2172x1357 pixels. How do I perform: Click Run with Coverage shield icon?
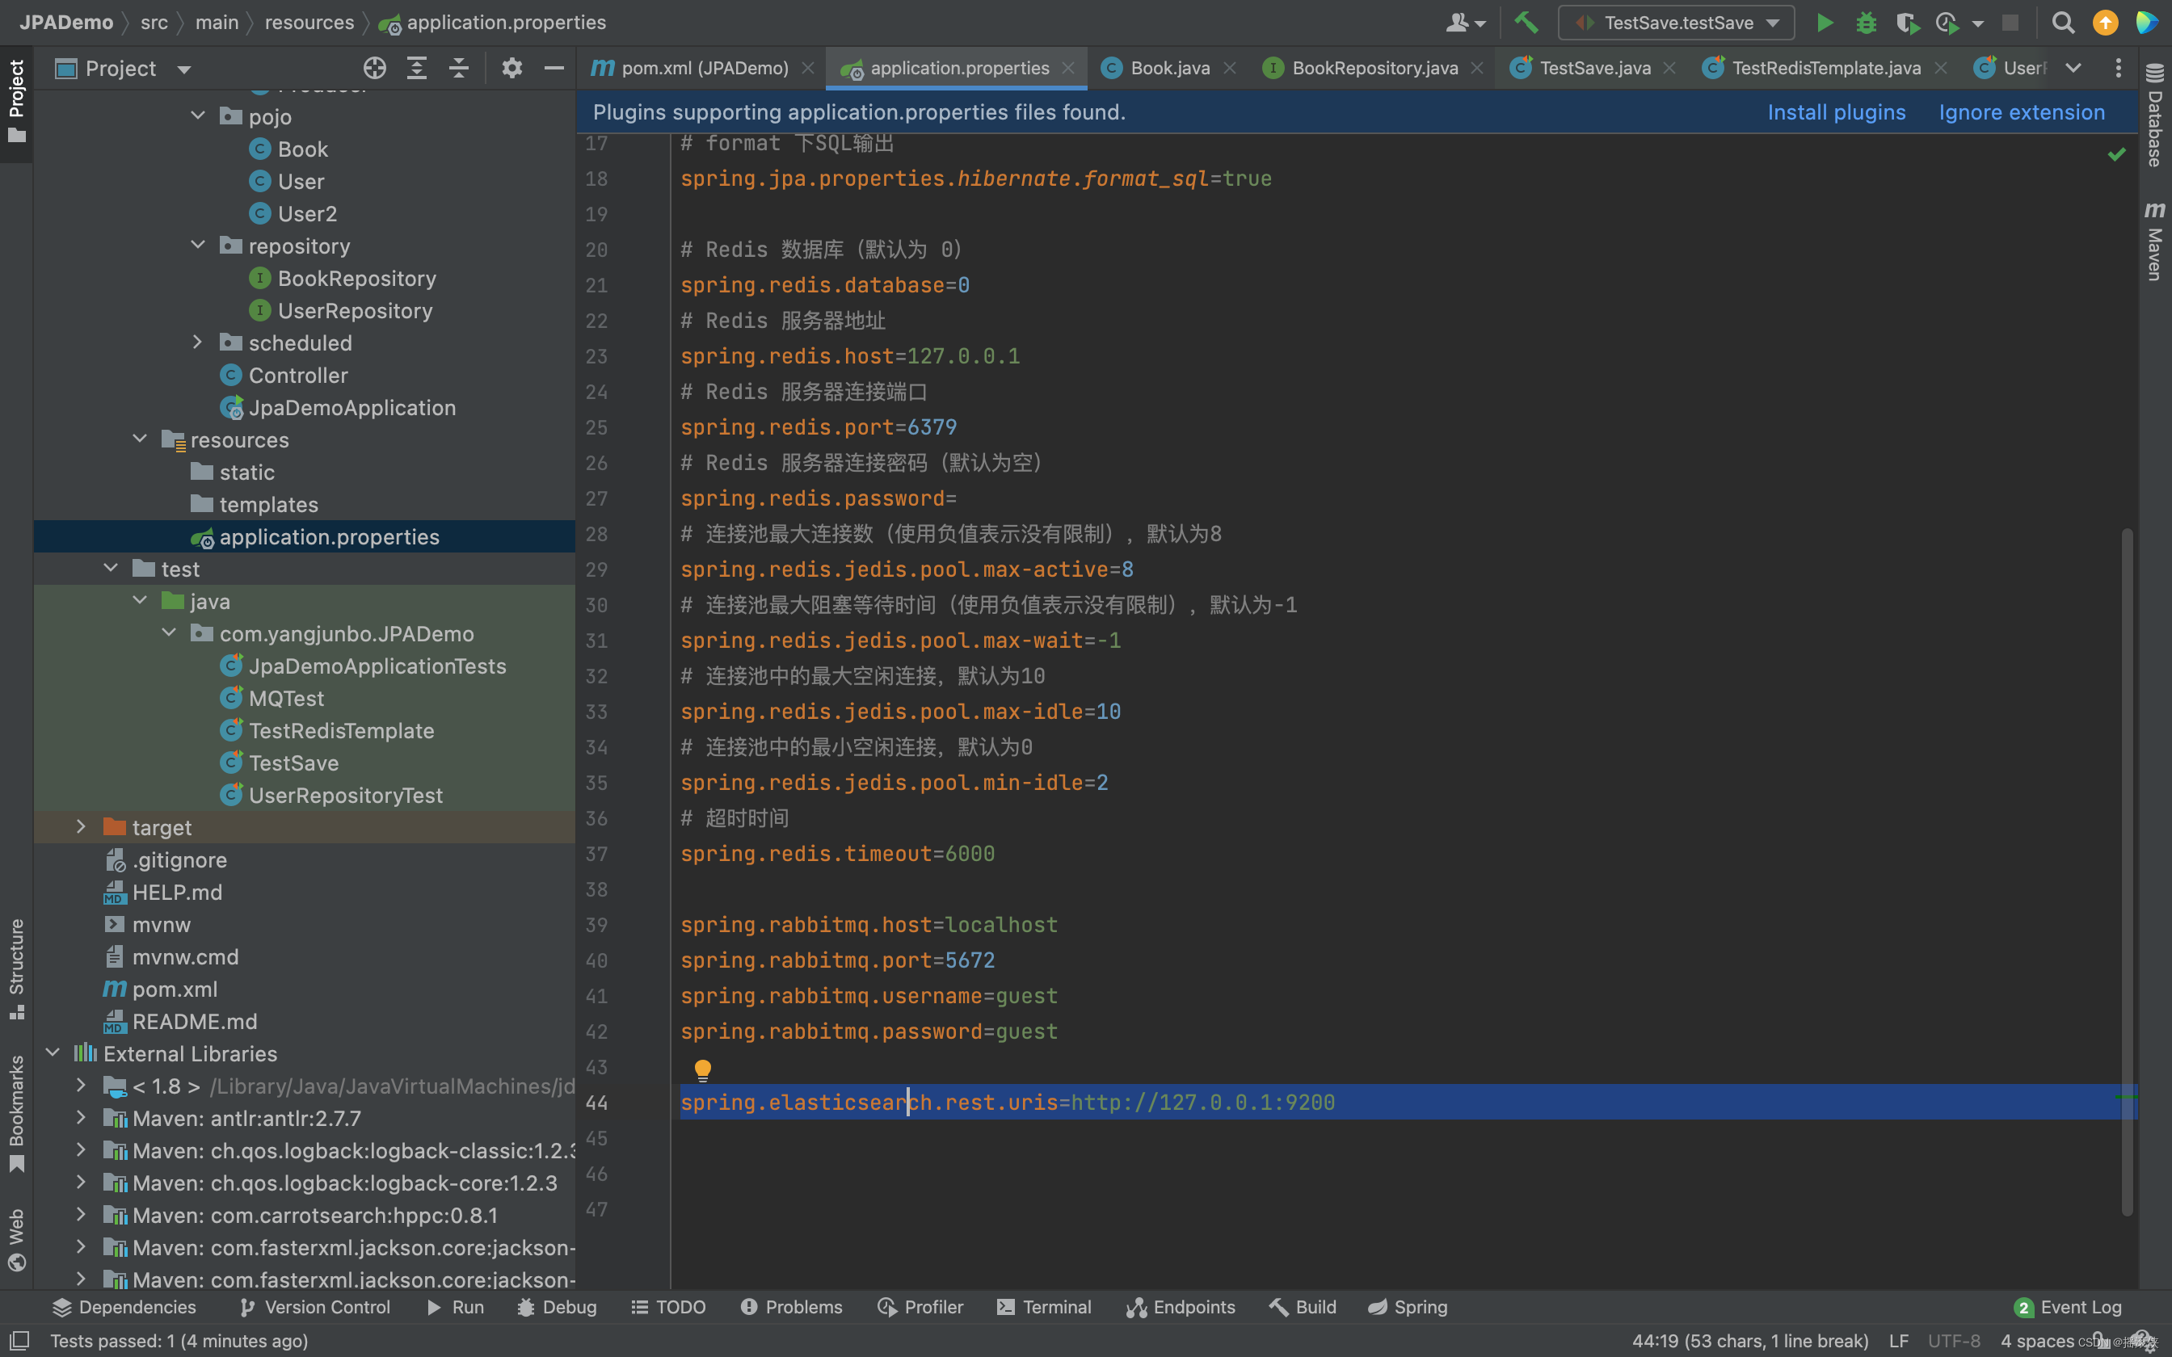[x=1907, y=23]
